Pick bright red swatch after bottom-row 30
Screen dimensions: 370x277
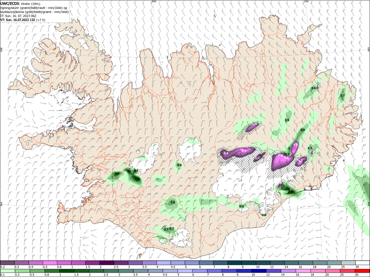click(x=362, y=271)
